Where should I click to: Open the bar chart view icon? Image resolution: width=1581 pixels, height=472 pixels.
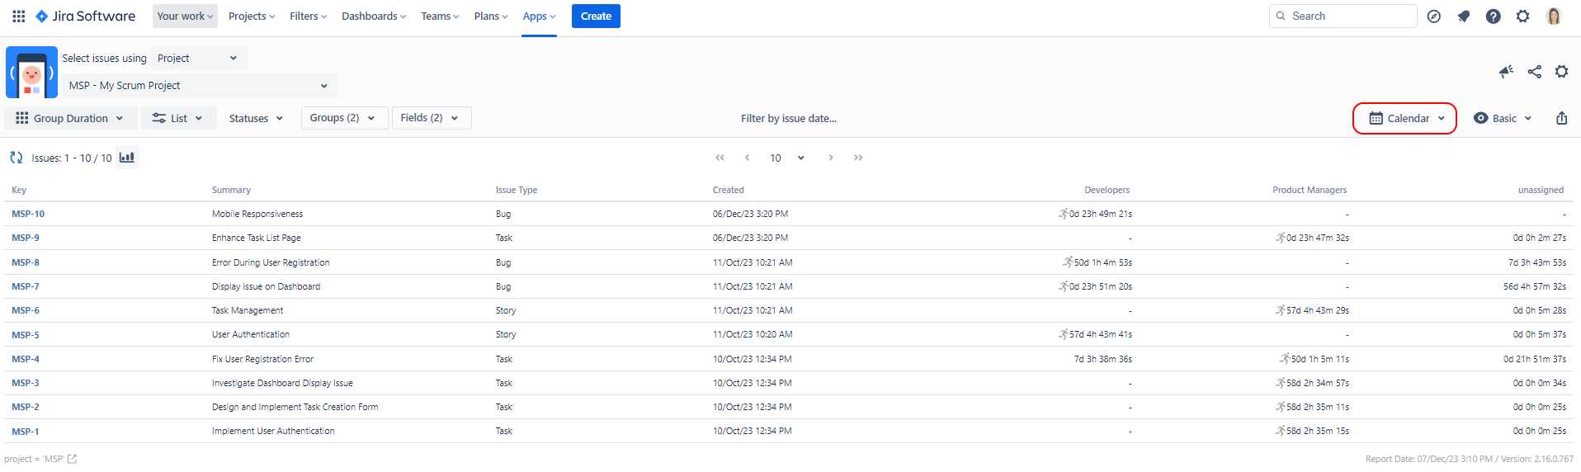[x=126, y=158]
